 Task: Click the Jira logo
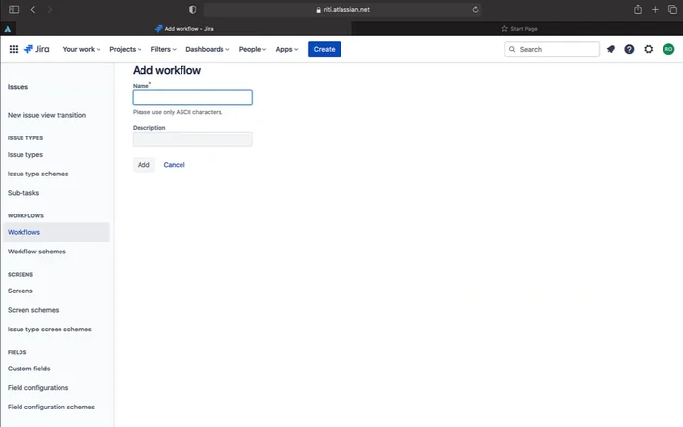click(x=37, y=49)
